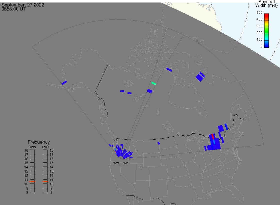Image resolution: width=280 pixels, height=205 pixels.
Task: Click the red marker in cvw frequency bar
Action: pyautogui.click(x=32, y=182)
